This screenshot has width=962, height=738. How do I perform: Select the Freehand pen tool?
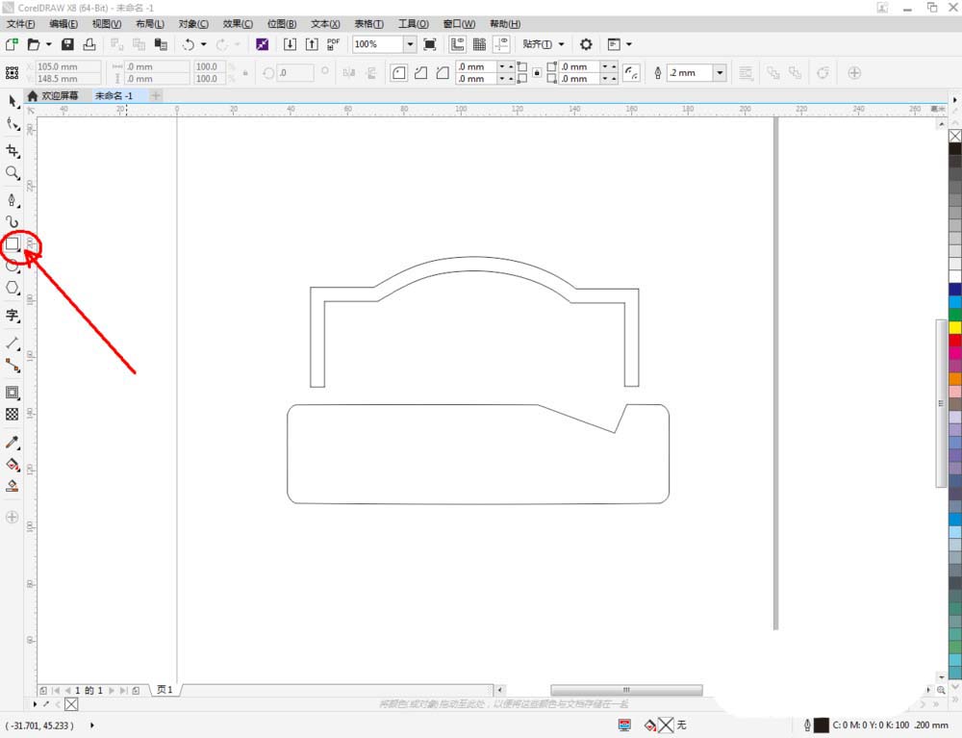pos(13,200)
